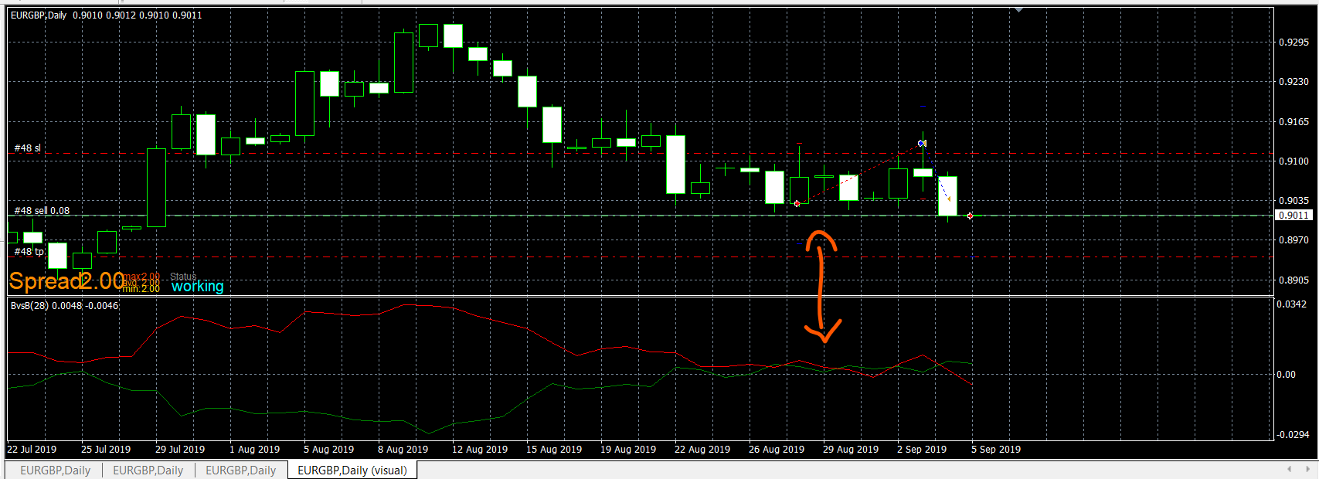Open the EURGBP,Daily tab beside the visual tab
The image size is (1319, 479).
point(240,470)
